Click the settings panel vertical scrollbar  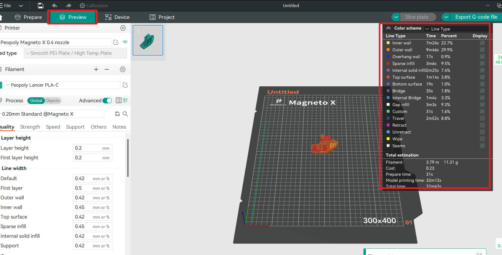pos(128,158)
